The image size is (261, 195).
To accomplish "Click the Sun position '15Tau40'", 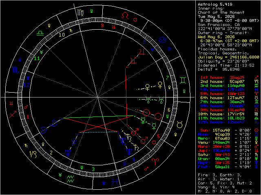I will click(x=221, y=130).
